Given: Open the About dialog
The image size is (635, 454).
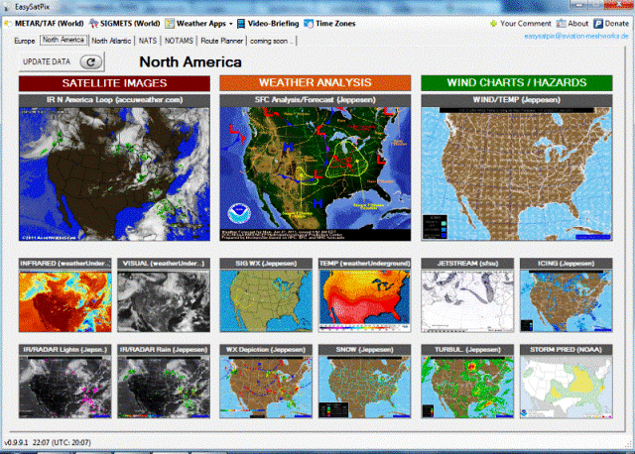Looking at the screenshot, I should [x=577, y=24].
